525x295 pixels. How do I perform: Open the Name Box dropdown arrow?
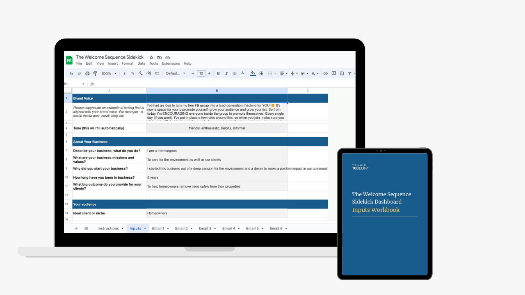click(x=84, y=84)
